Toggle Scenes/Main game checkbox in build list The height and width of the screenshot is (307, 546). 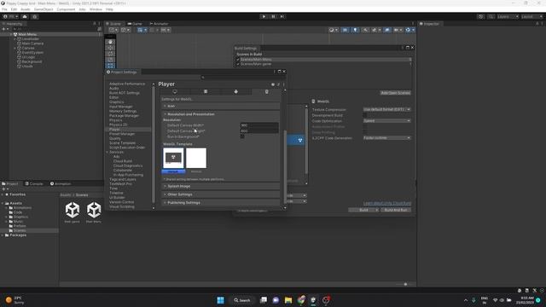point(238,64)
